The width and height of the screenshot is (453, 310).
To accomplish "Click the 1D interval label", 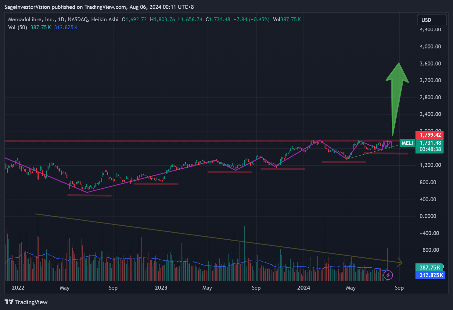I will click(x=61, y=19).
